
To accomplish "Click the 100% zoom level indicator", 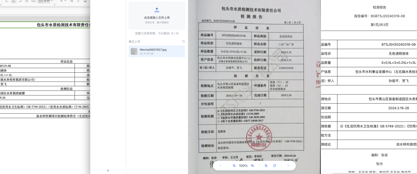I will (243, 166).
